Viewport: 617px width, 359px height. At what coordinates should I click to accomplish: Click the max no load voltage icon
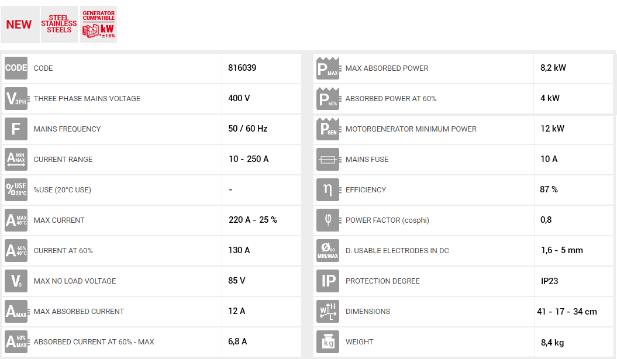[16, 281]
